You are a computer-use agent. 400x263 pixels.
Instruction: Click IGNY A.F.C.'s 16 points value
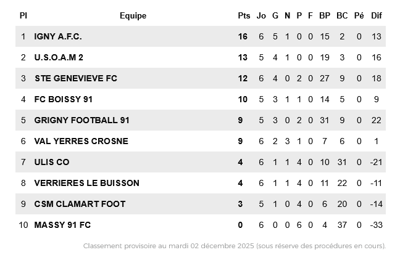click(x=243, y=36)
